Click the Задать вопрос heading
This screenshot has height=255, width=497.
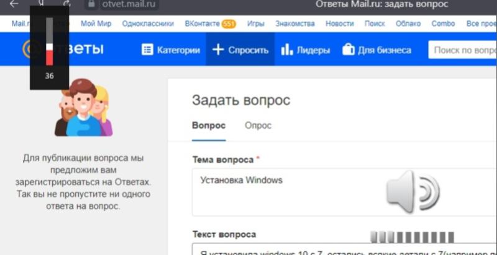coord(241,100)
